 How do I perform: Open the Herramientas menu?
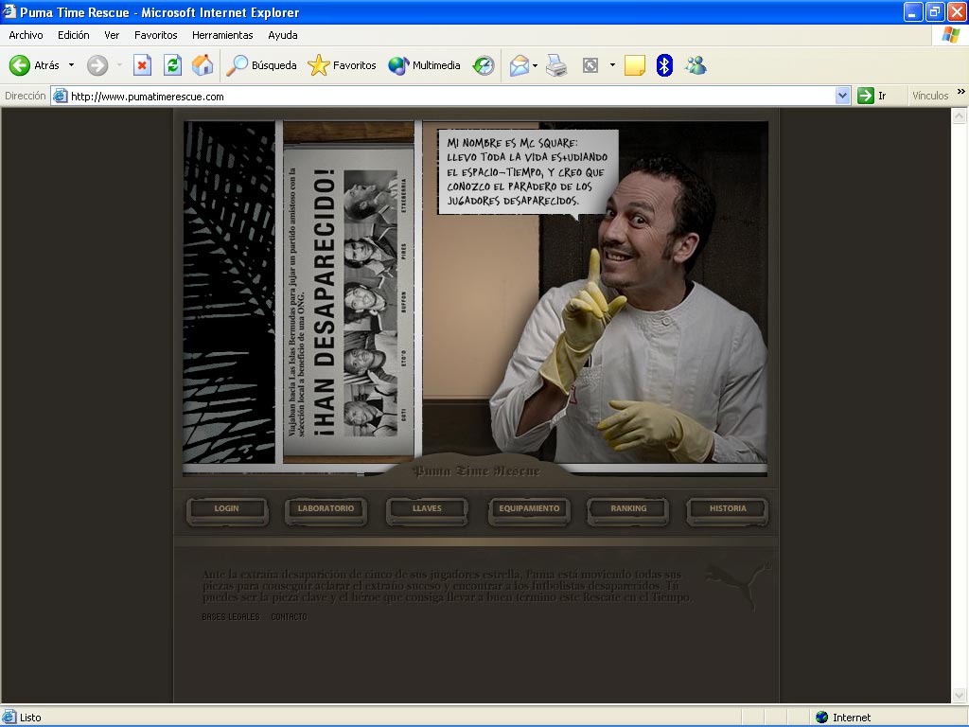tap(222, 35)
